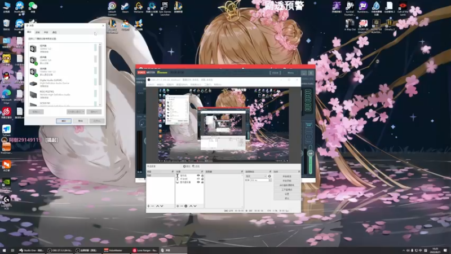Viewport: 451px width, 254px height.
Task: Open the Cult of the Lamb shortcut
Action: [403, 8]
